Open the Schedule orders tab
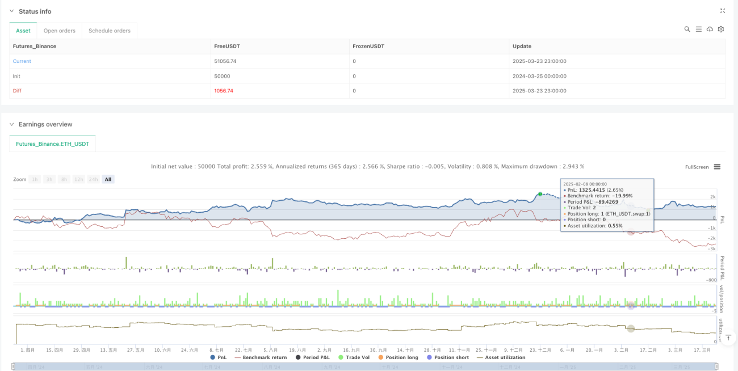This screenshot has height=371, width=738. tap(110, 31)
